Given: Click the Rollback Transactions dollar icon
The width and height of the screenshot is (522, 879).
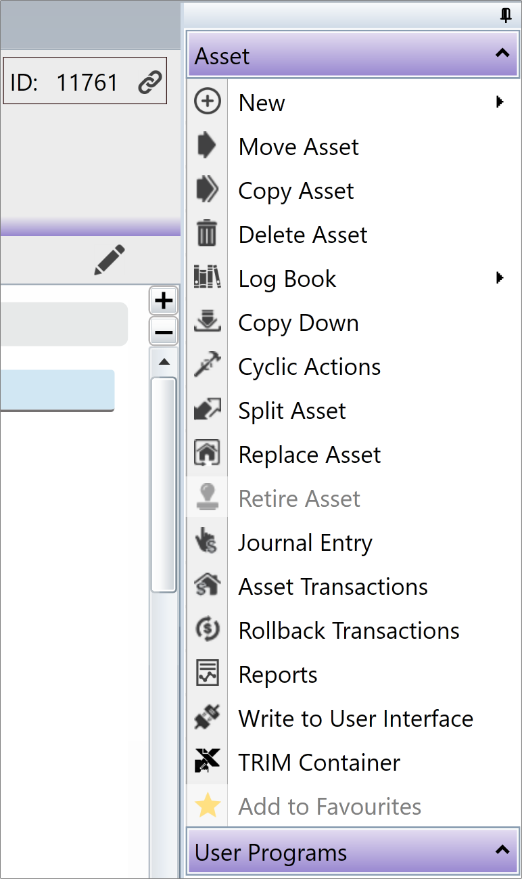Looking at the screenshot, I should tap(207, 630).
